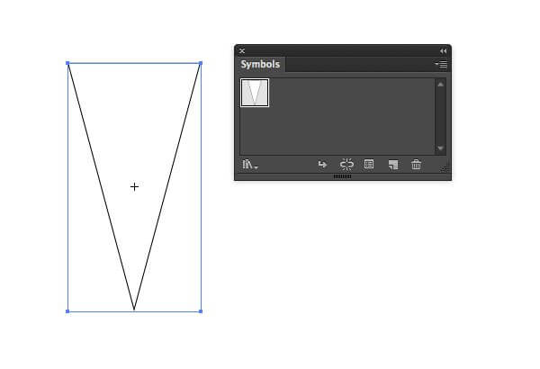Click Break Link to Symbol icon

(x=346, y=165)
